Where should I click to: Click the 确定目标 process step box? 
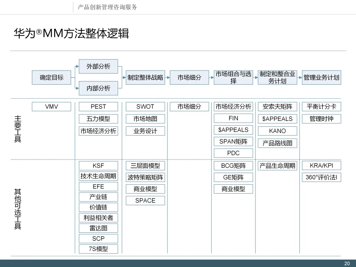pyautogui.click(x=51, y=77)
